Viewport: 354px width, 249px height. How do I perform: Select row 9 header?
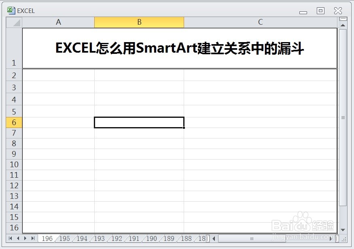click(x=14, y=154)
